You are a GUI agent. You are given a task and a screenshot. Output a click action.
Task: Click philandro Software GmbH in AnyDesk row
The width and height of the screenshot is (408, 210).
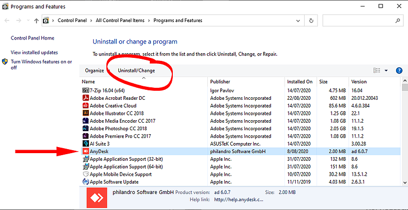pos(238,151)
